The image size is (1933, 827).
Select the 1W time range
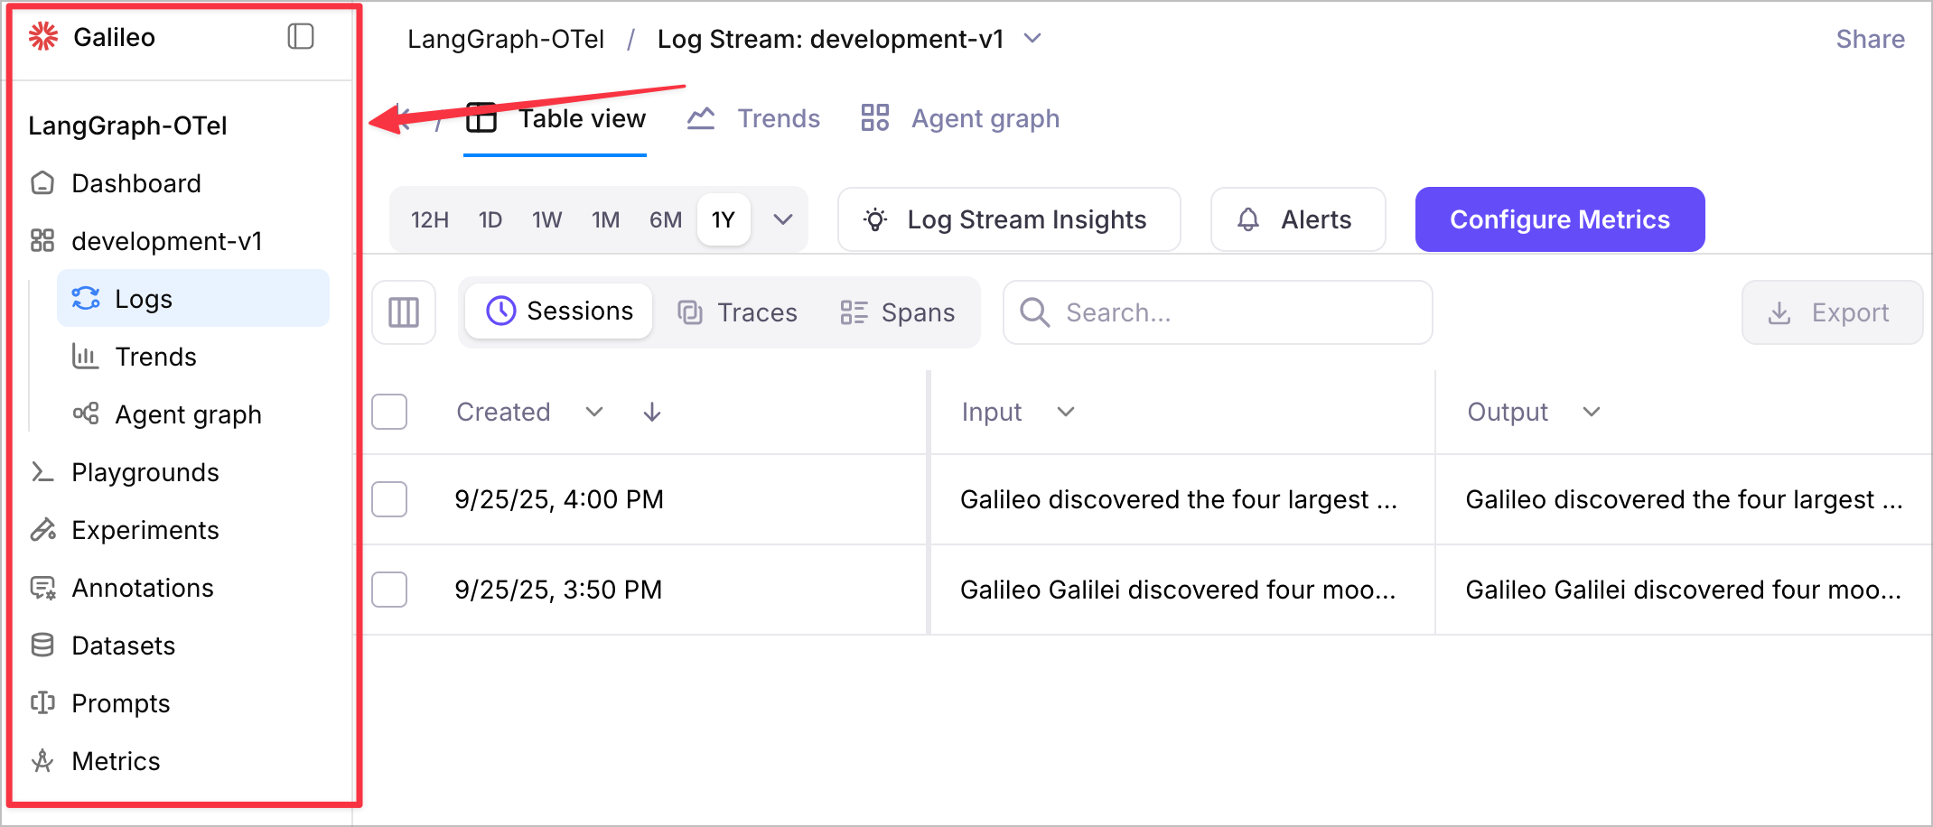click(546, 219)
